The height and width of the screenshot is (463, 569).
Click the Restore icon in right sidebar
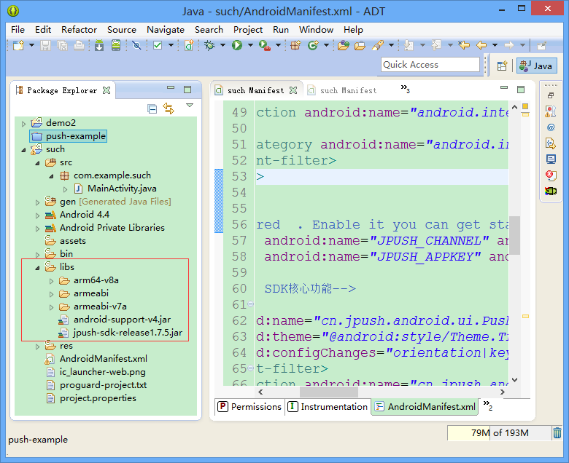(x=551, y=95)
